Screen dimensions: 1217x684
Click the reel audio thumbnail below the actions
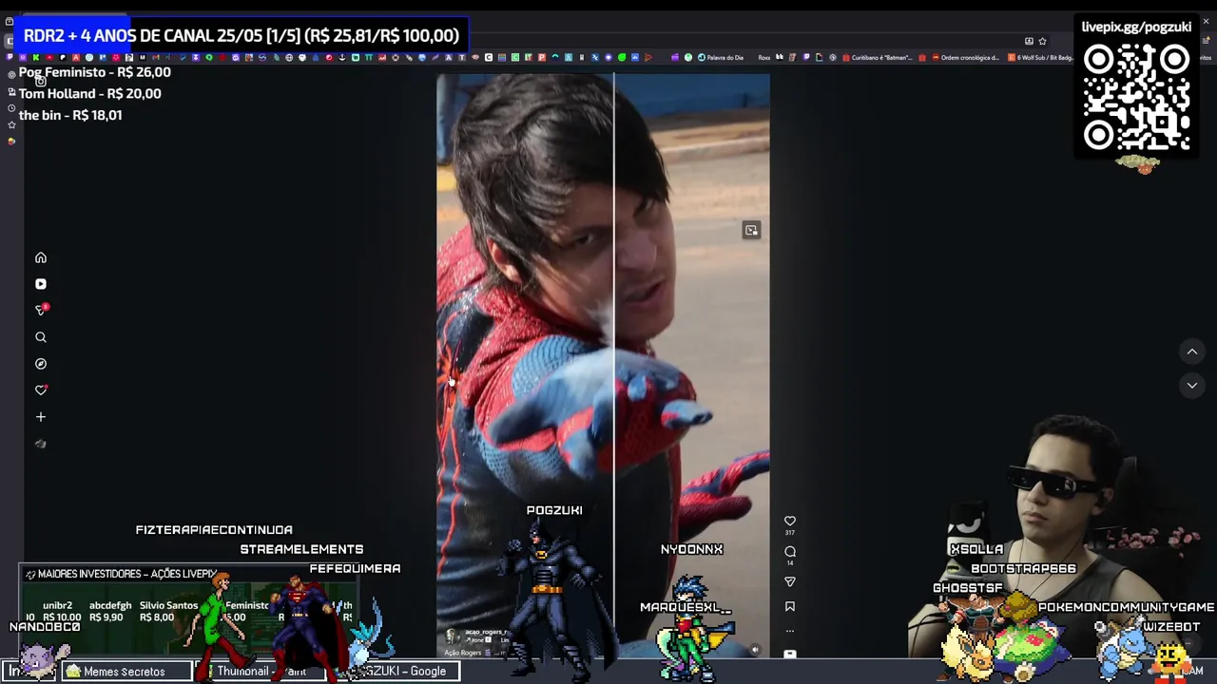(790, 654)
